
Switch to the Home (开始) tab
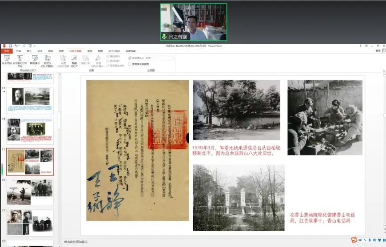pyautogui.click(x=19, y=51)
